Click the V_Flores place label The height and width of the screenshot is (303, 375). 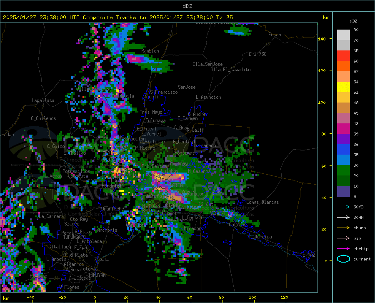[x=69, y=287]
